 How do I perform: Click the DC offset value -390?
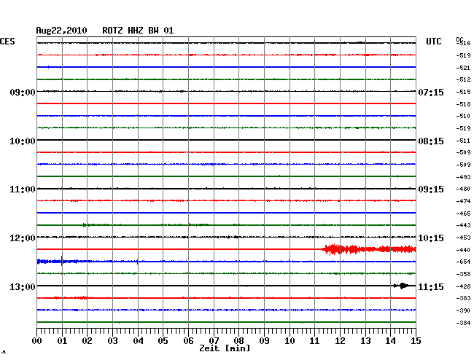[x=463, y=310]
